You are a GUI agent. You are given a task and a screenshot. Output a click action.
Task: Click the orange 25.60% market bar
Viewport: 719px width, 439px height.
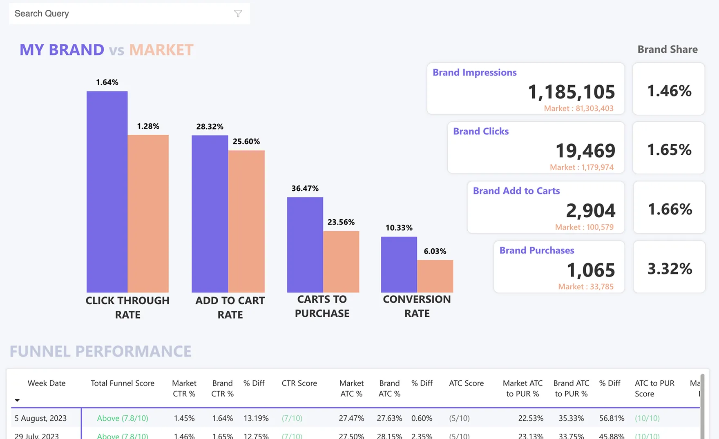246,221
